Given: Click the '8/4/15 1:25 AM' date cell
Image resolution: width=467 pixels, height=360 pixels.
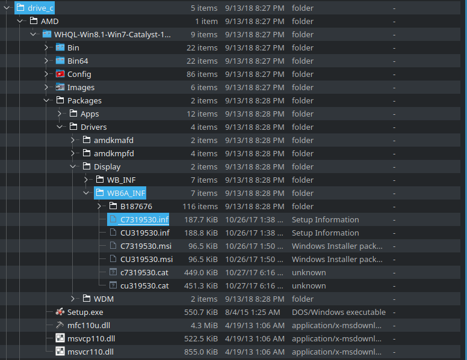Looking at the screenshot, I should [253, 312].
